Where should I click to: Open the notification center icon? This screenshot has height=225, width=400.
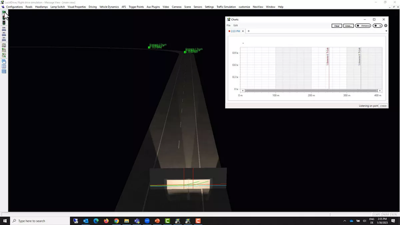pos(393,221)
